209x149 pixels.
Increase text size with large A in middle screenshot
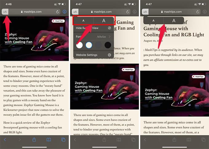(104, 21)
